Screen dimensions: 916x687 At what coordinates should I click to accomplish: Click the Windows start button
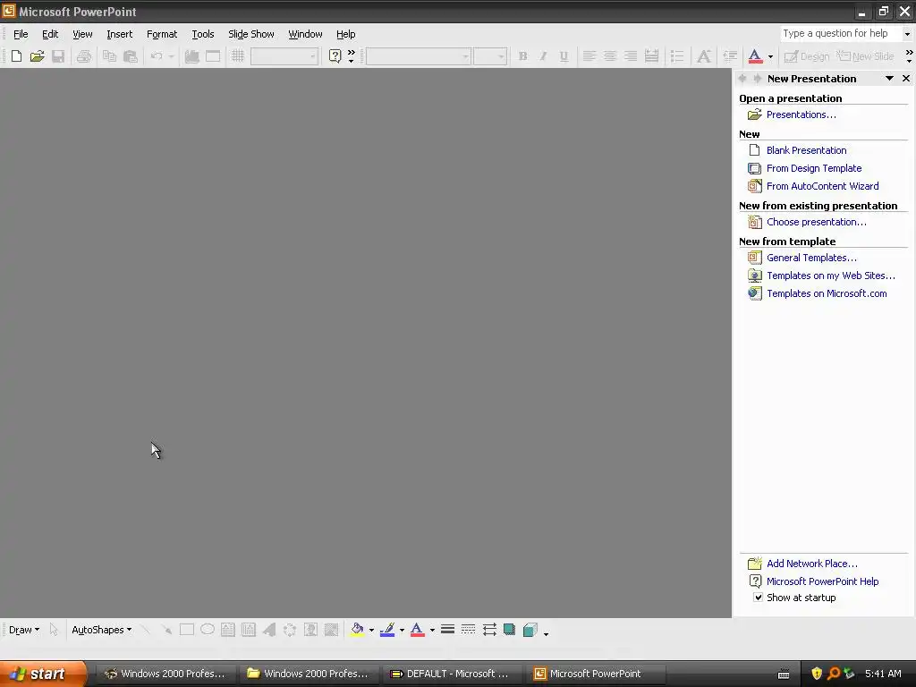point(43,674)
